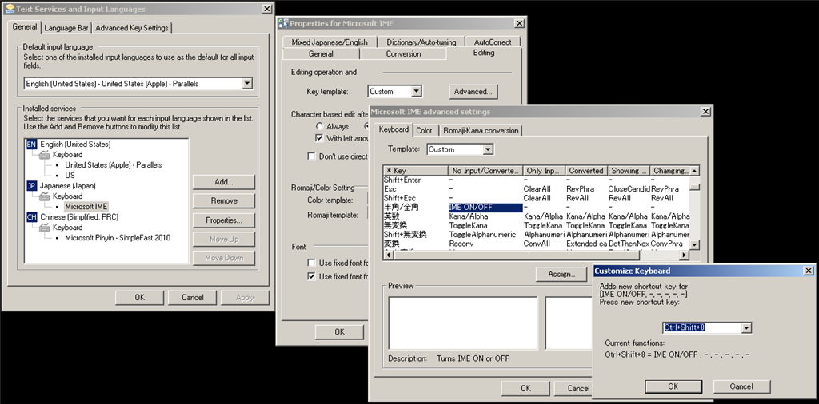Viewport: 819px width, 404px height.
Task: Select the Keyboard tab in advanced settings
Action: point(394,129)
